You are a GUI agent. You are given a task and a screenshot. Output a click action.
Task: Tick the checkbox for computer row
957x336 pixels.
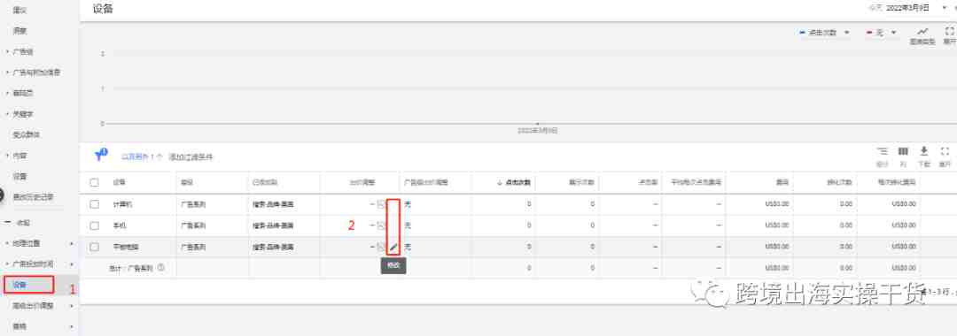[94, 204]
